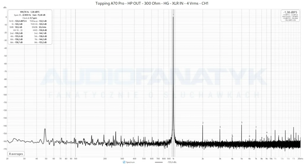Click the '1k' x-axis frequency label
This screenshot has height=164, width=304.
point(173,159)
